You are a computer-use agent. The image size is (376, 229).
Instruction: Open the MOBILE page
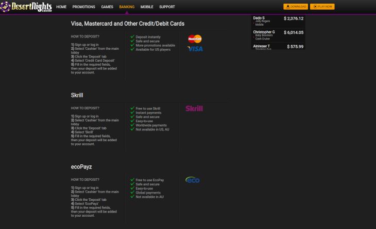point(147,7)
